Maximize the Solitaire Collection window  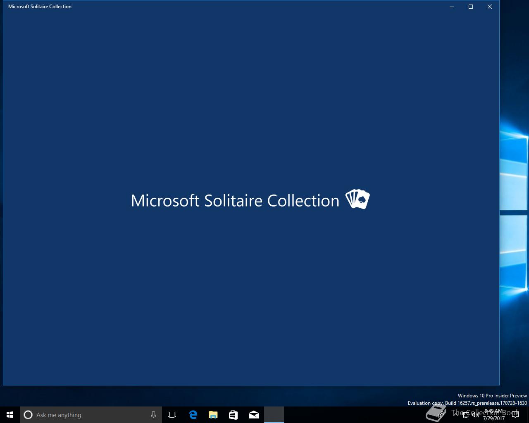[471, 7]
